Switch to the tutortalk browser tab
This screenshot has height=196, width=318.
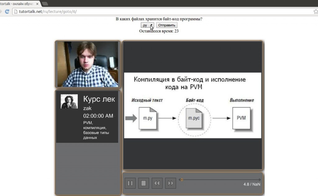19,4
